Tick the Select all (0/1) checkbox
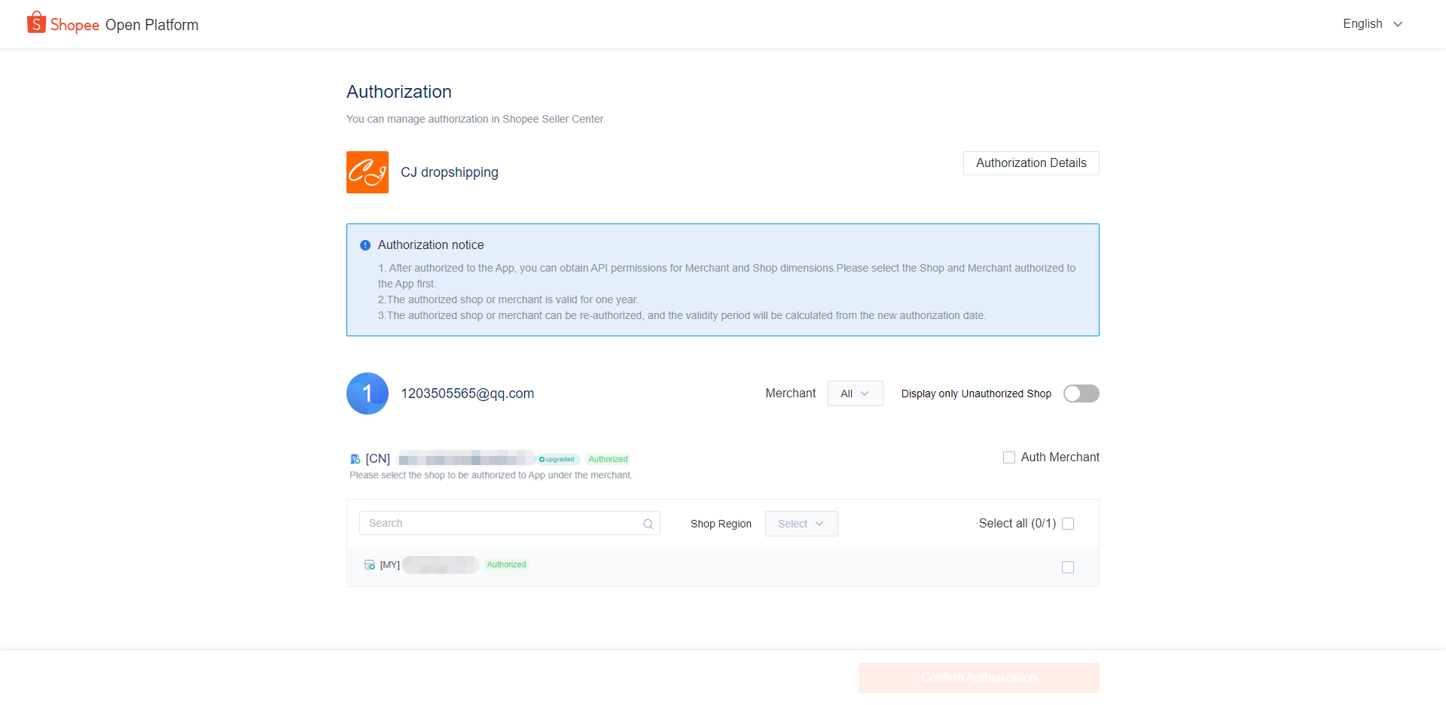This screenshot has height=705, width=1446. tap(1068, 524)
